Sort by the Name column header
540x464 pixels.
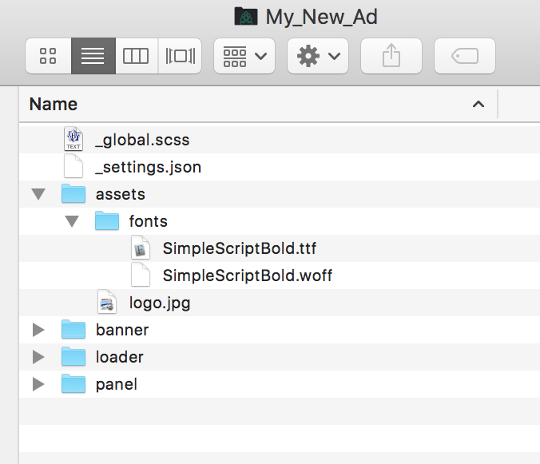258,104
